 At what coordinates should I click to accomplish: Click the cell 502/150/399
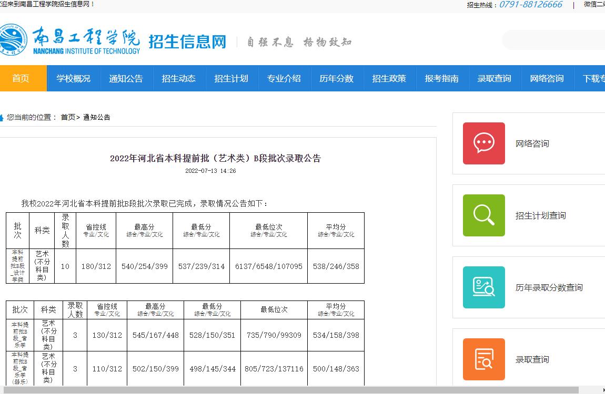pos(156,369)
